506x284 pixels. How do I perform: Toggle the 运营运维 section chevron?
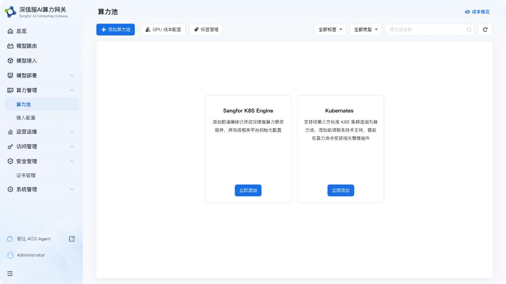click(x=72, y=132)
